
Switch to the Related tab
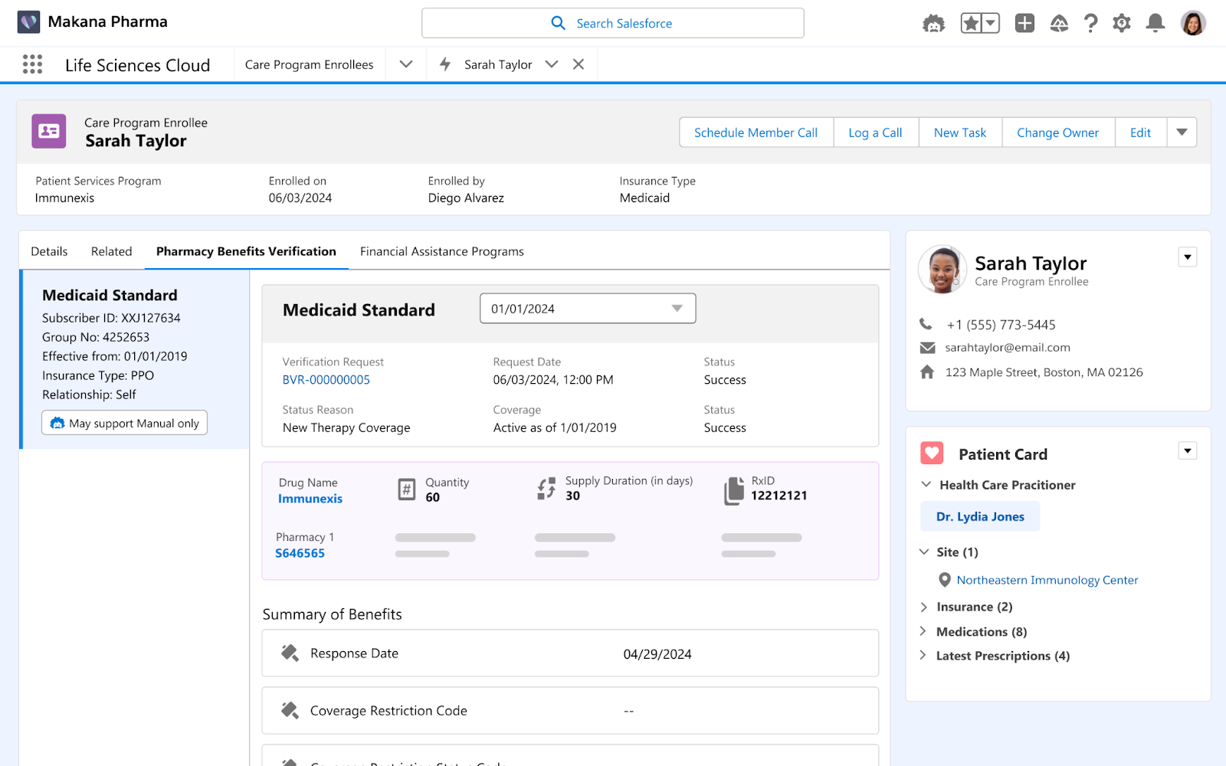click(x=111, y=251)
